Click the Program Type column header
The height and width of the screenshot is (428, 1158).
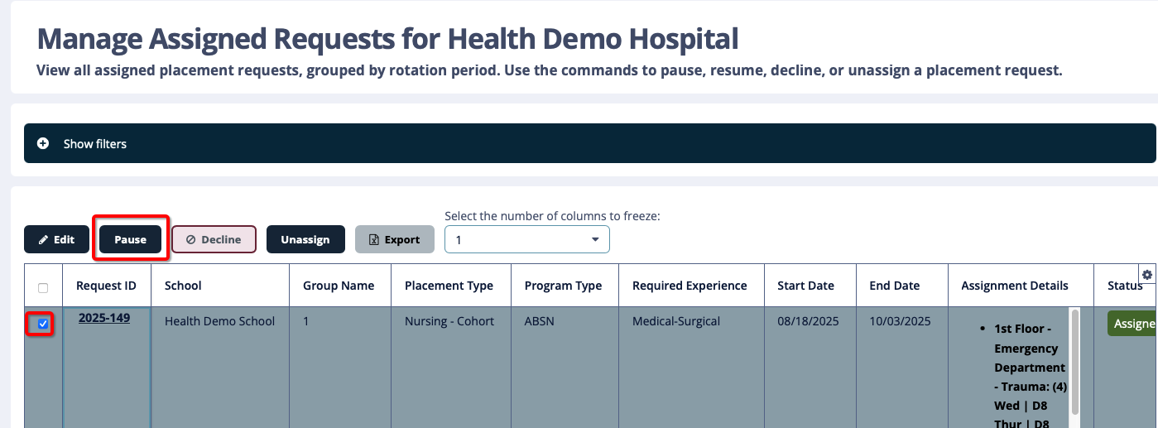tap(565, 286)
